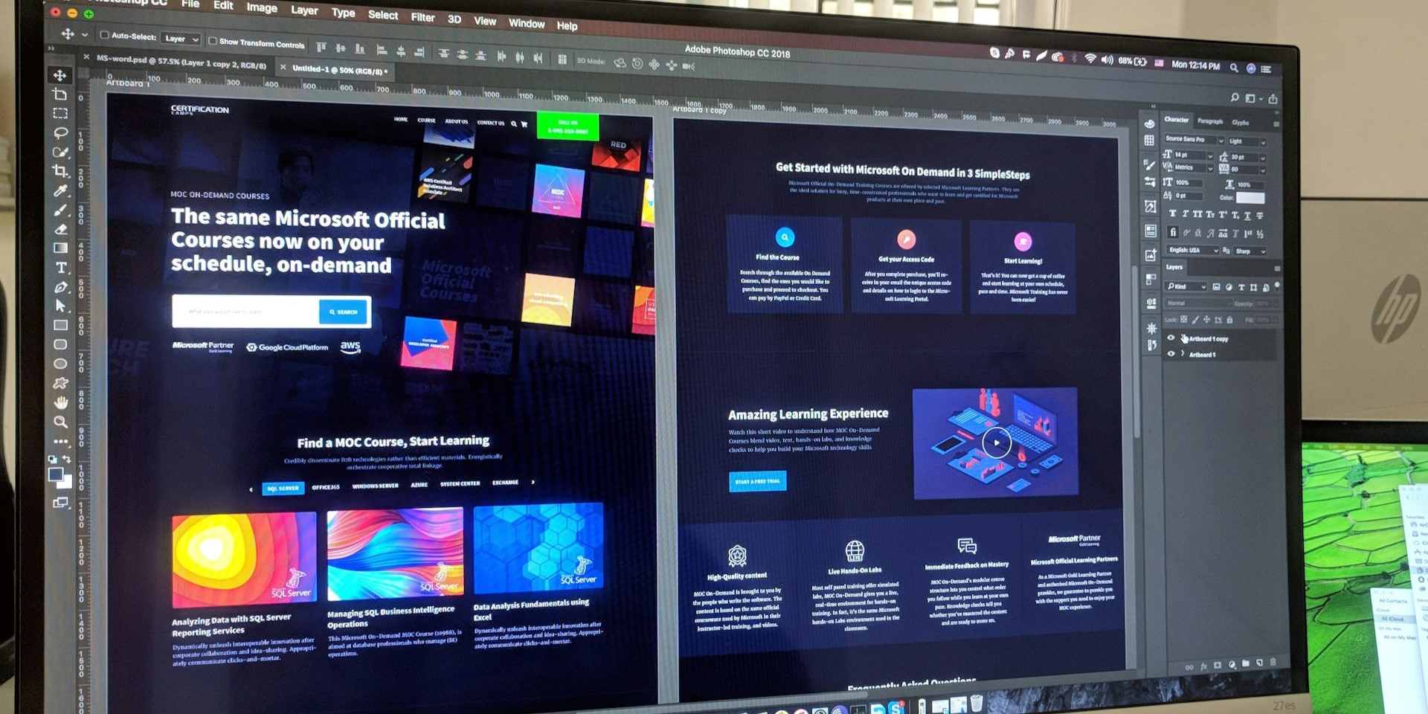Image resolution: width=1428 pixels, height=714 pixels.
Task: Open the Select menu
Action: coord(383,15)
